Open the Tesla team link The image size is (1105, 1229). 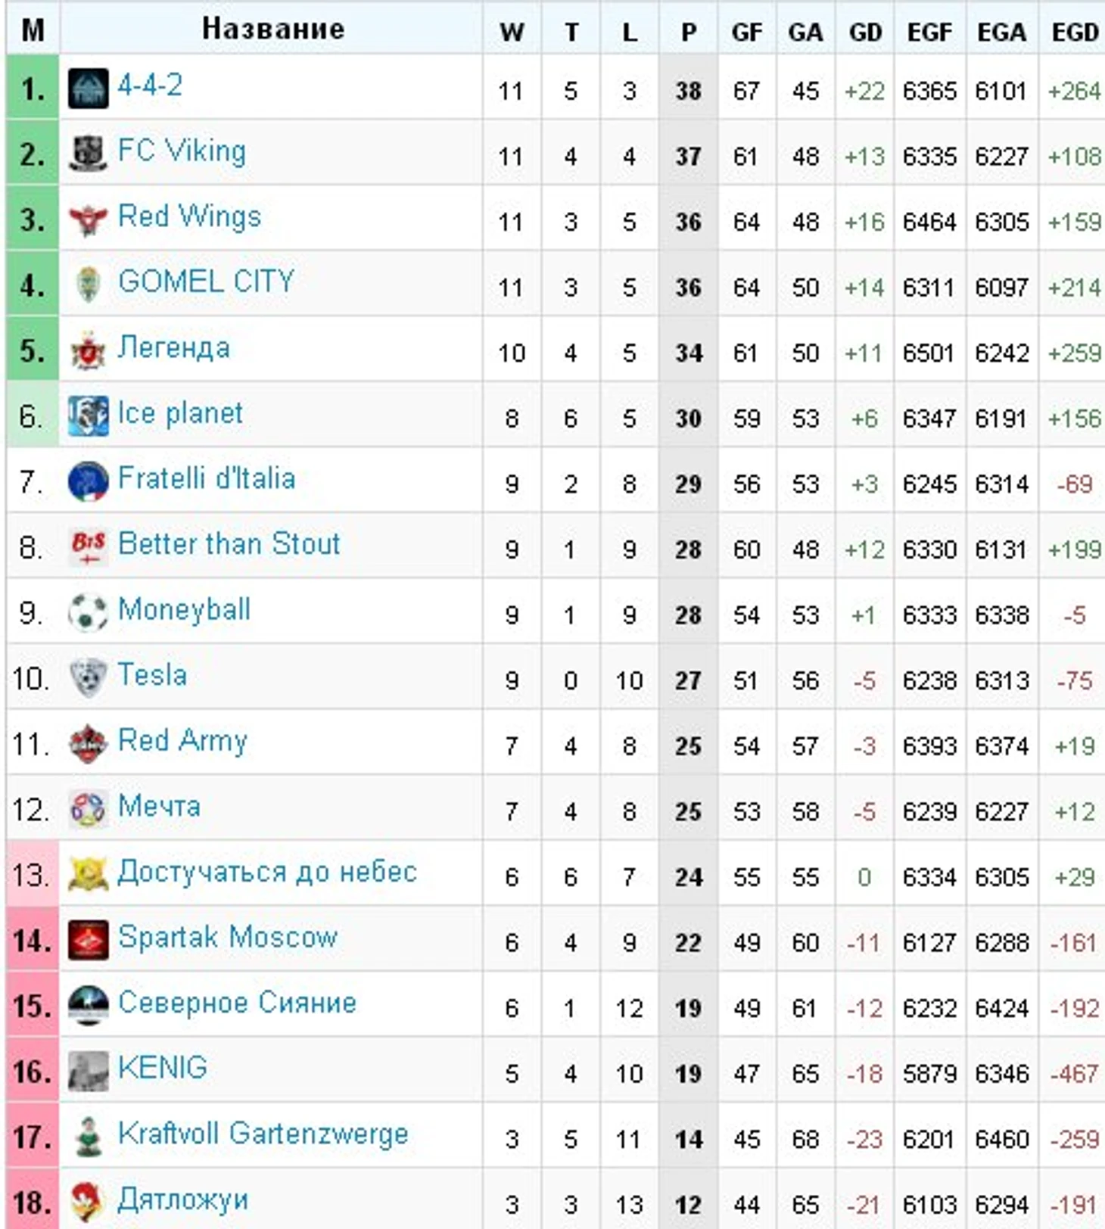click(152, 674)
